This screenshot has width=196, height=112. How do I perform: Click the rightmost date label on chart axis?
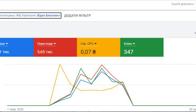[192, 109]
